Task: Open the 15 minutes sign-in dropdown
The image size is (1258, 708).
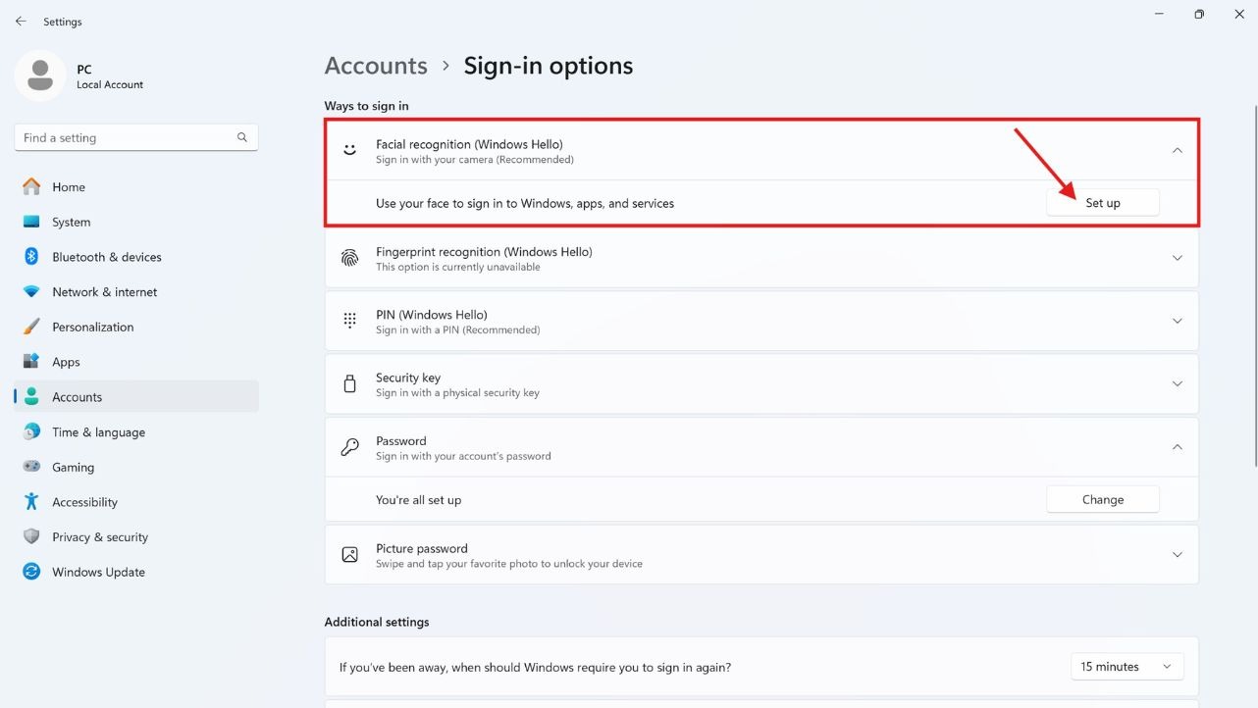Action: pyautogui.click(x=1127, y=667)
